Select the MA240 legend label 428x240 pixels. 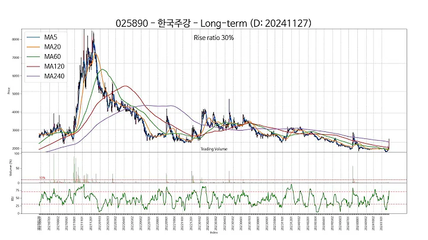54,76
